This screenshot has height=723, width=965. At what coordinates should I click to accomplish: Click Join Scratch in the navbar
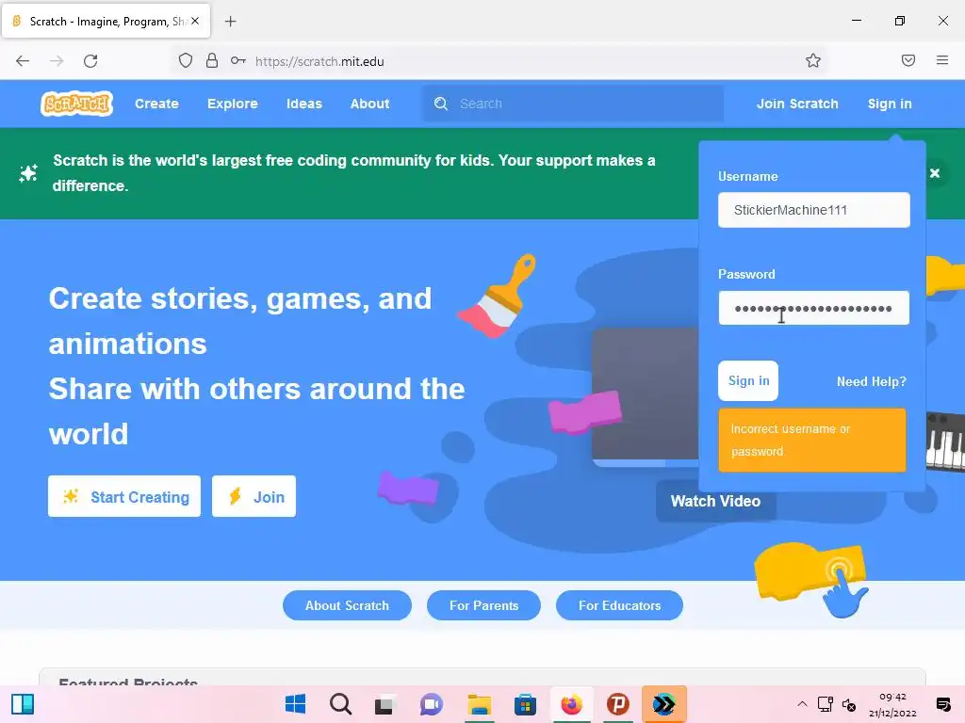pos(797,104)
